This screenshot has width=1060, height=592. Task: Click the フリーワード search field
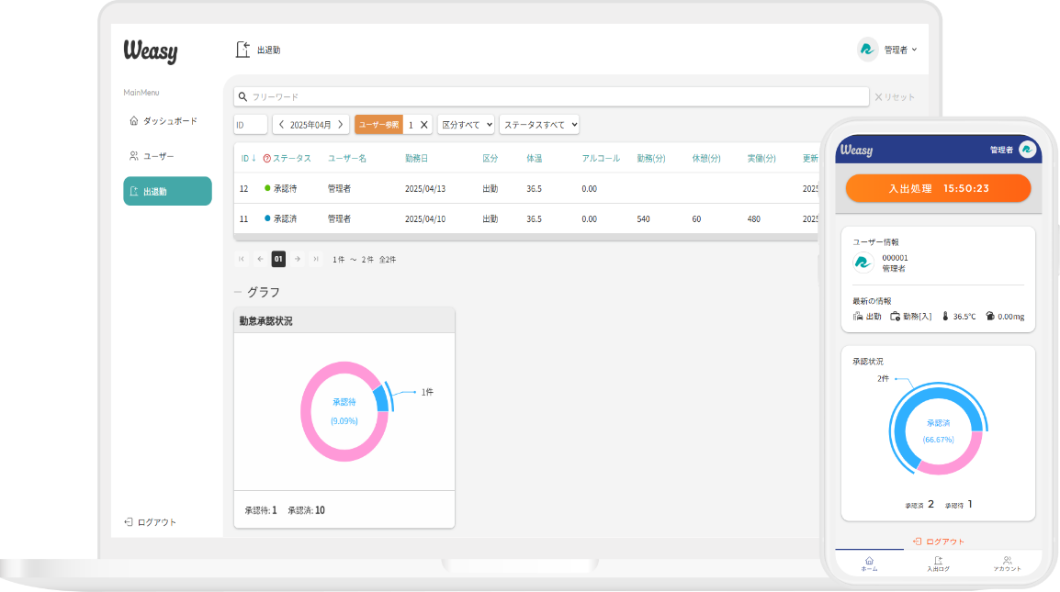point(551,96)
